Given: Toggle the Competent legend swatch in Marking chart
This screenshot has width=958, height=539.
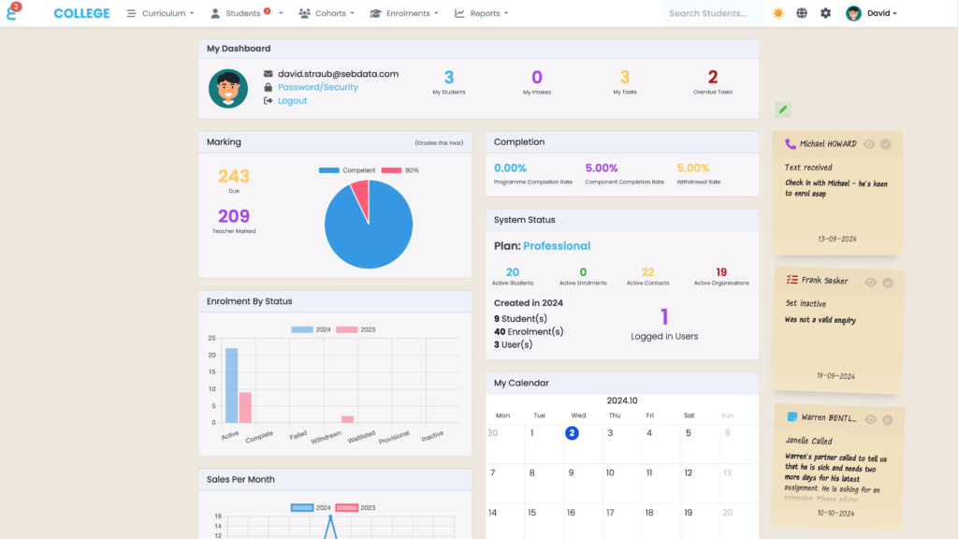Looking at the screenshot, I should coord(329,170).
